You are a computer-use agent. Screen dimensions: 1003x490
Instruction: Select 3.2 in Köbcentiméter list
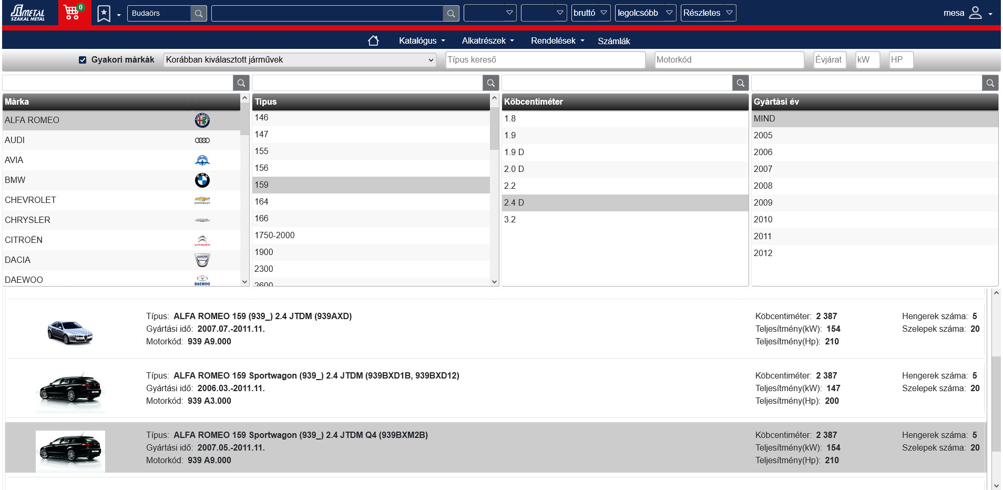click(625, 220)
